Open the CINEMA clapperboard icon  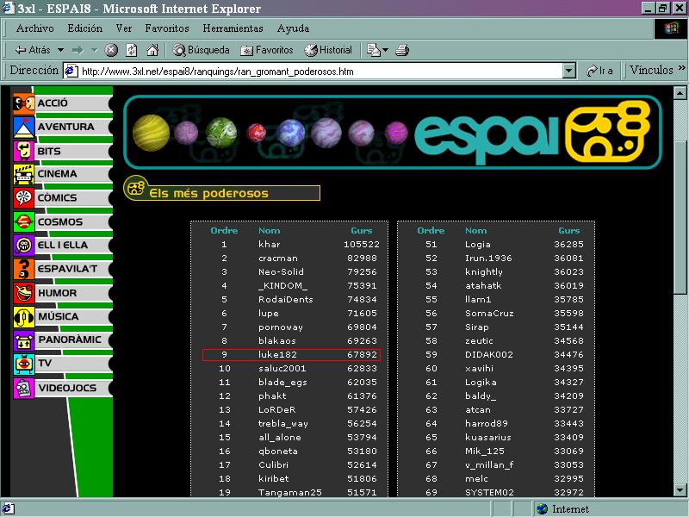coord(24,174)
